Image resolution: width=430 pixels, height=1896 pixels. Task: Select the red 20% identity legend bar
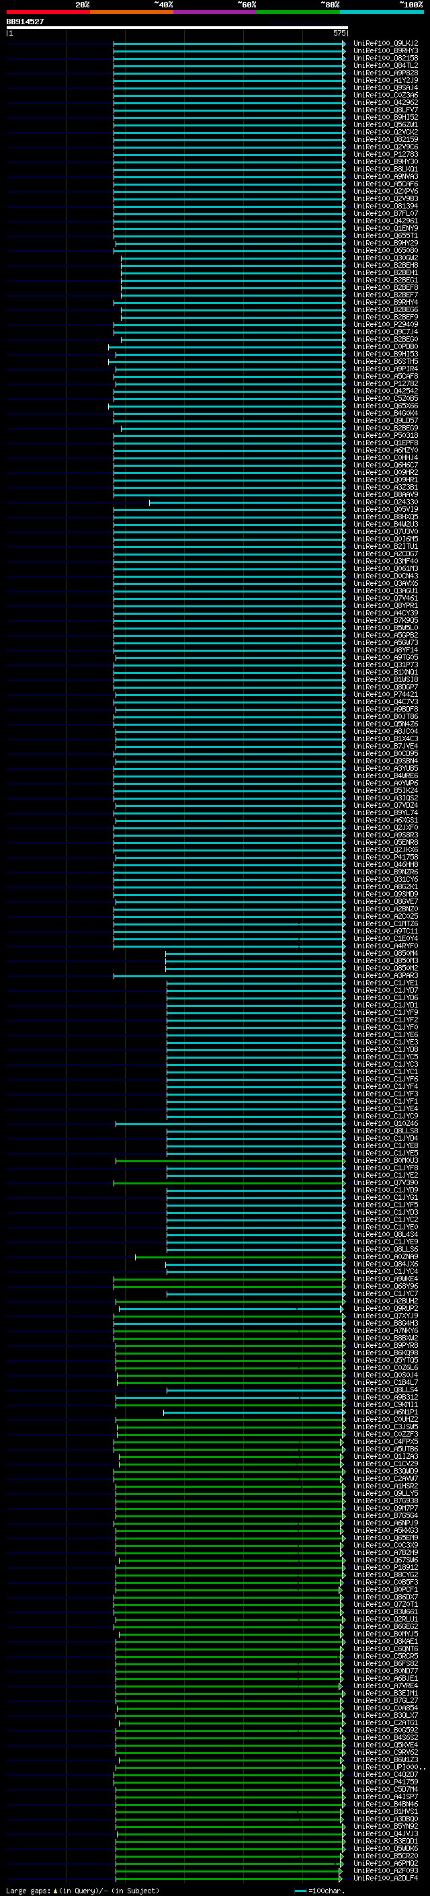tap(48, 12)
